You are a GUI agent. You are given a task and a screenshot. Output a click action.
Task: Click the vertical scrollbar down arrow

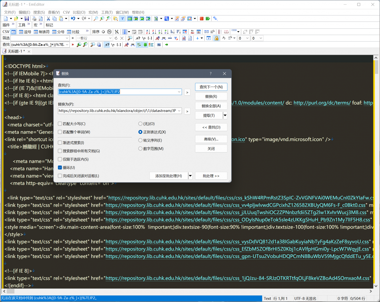tap(376, 286)
